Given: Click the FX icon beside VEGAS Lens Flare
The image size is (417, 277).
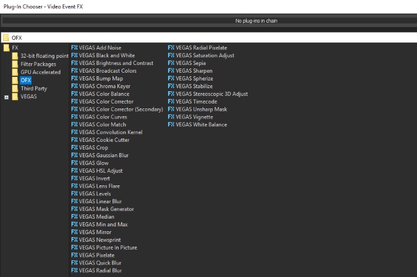Looking at the screenshot, I should 74,186.
